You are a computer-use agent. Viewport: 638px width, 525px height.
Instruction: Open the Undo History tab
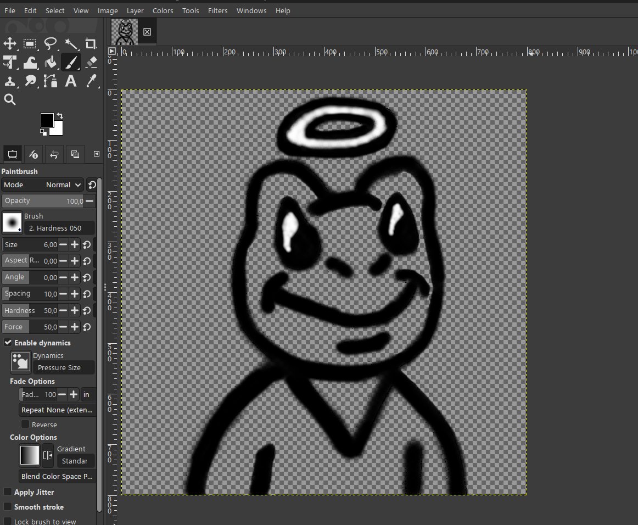(54, 154)
